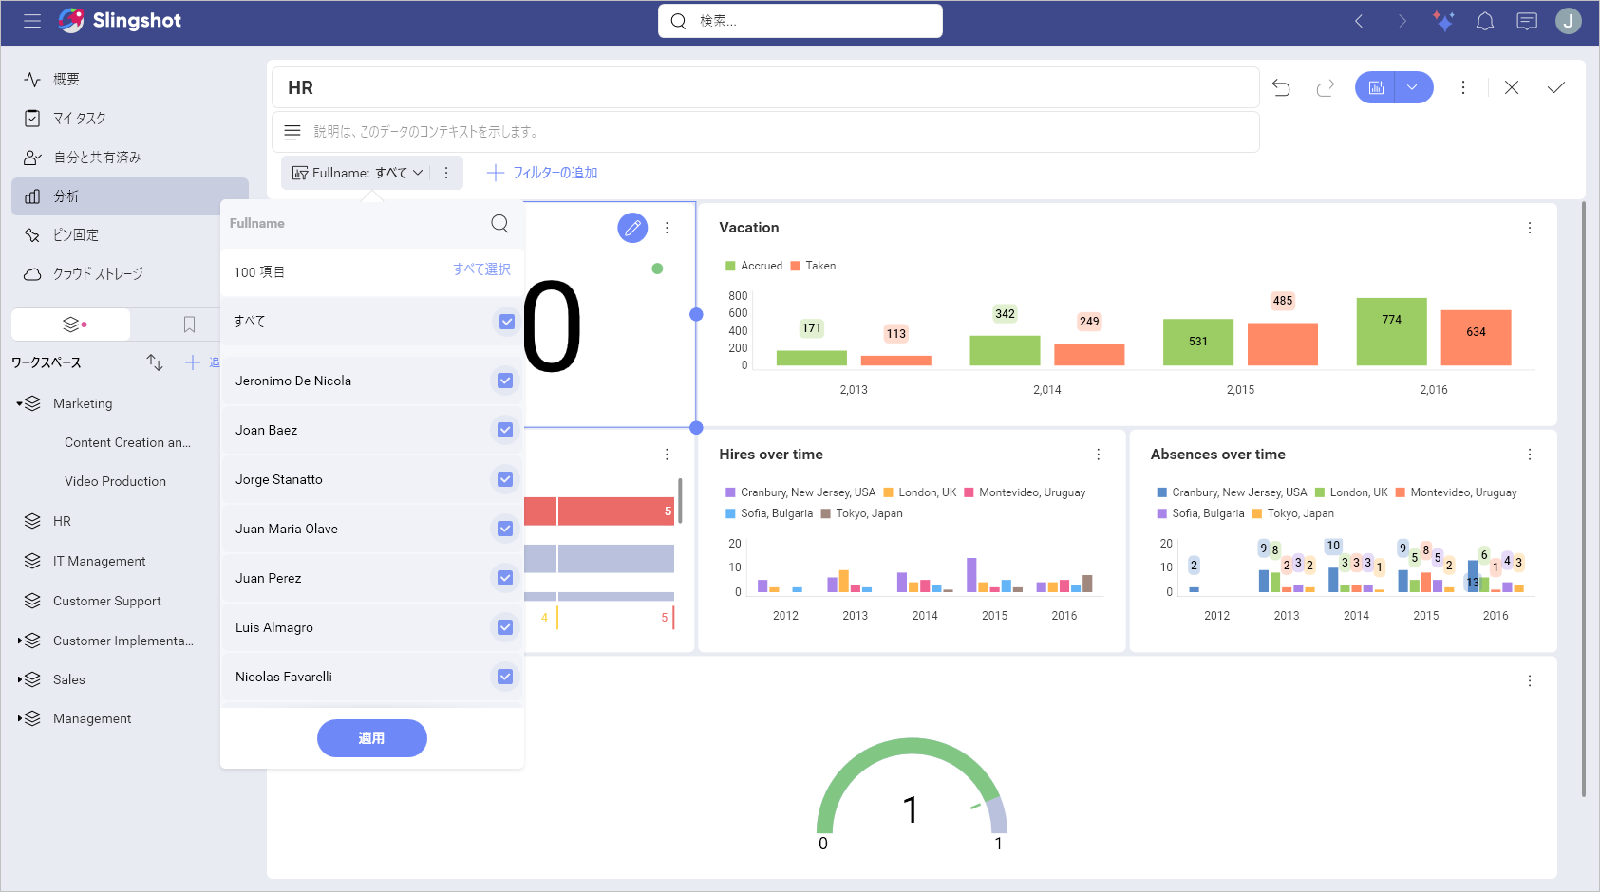Screen dimensions: 1600x892
Task: Open 自分と共有済み in the sidebar
Action: click(130, 157)
